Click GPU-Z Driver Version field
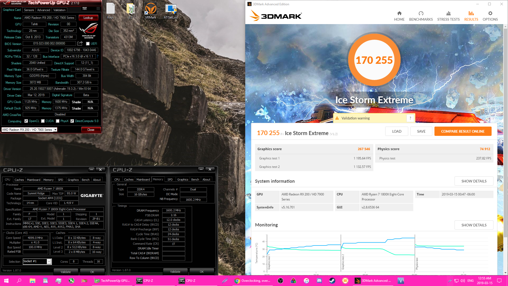The height and width of the screenshot is (286, 508). [60, 89]
